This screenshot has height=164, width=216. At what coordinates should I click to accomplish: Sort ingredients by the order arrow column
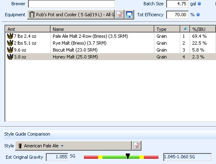tap(185, 29)
